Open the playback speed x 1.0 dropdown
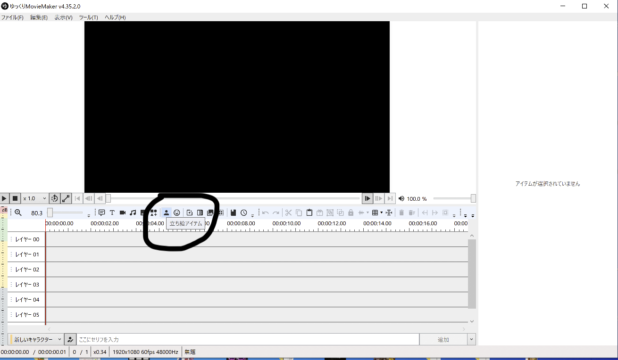 [35, 199]
